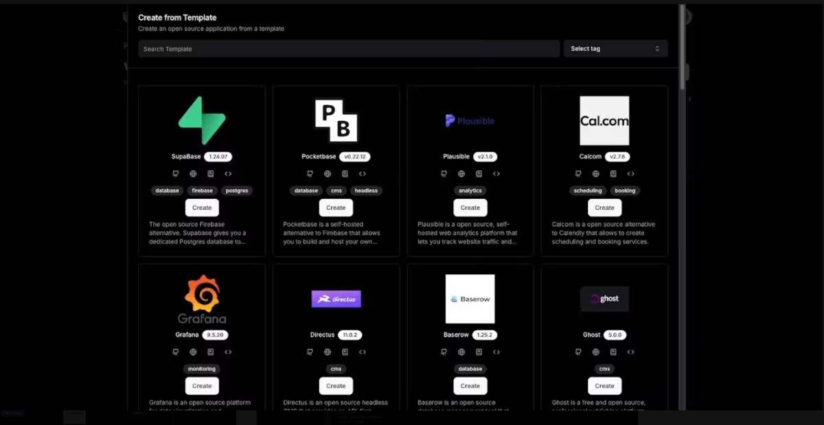Open Calcom website globe icon

pos(596,174)
